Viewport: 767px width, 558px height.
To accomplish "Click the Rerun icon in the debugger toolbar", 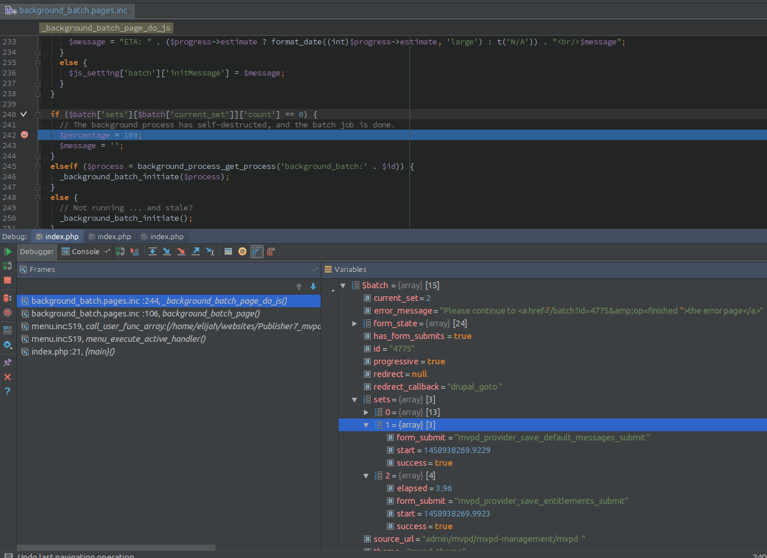I will coord(120,251).
